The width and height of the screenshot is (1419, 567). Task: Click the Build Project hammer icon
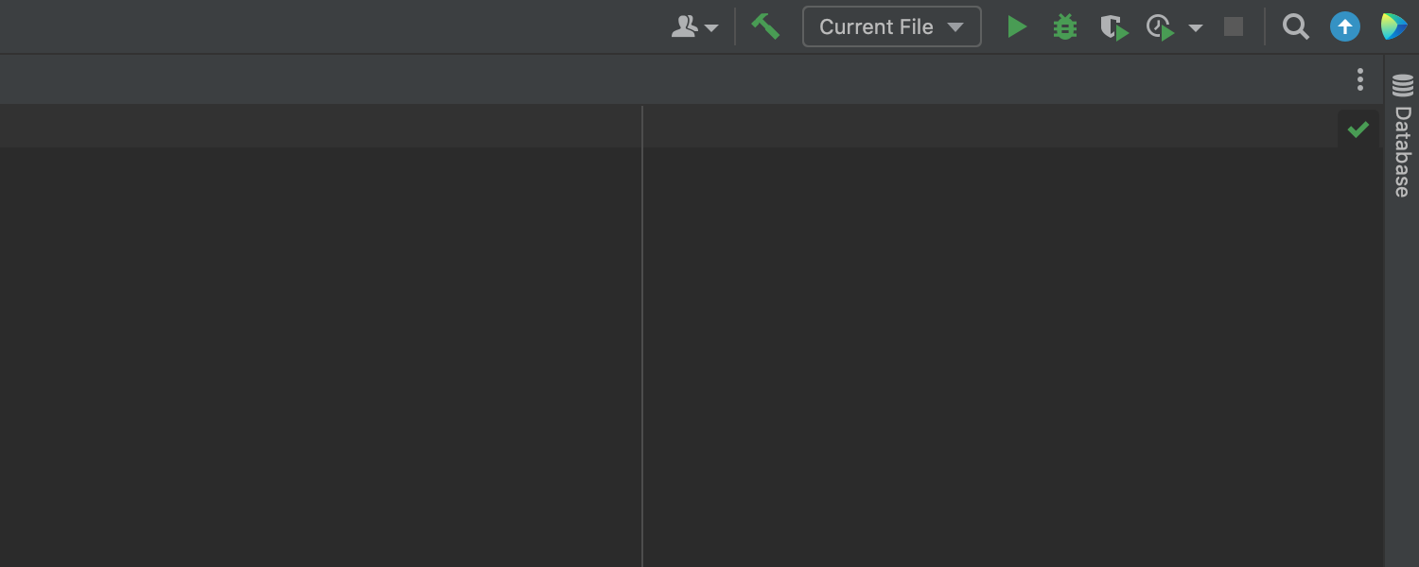point(765,26)
